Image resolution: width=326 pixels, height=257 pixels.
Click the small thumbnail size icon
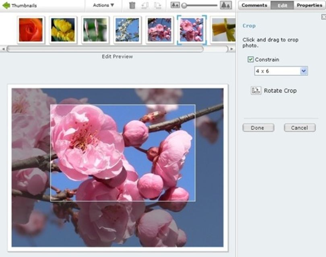[175, 5]
